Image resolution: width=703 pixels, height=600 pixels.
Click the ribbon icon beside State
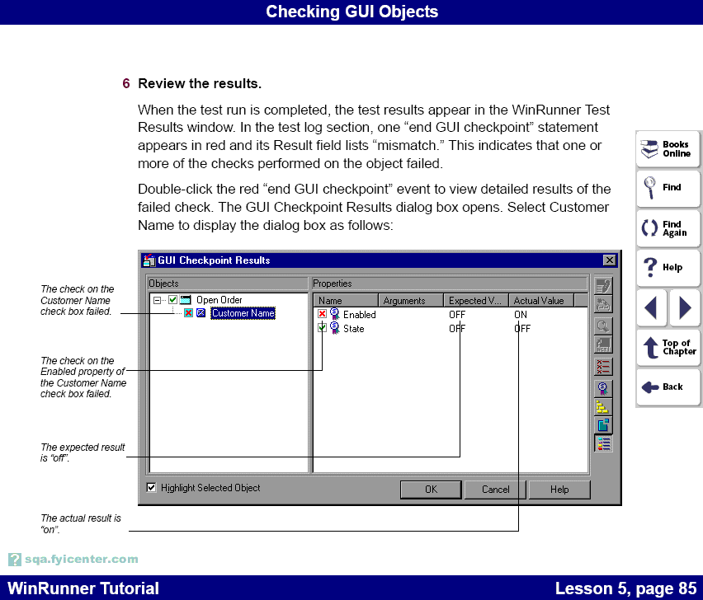pyautogui.click(x=335, y=328)
